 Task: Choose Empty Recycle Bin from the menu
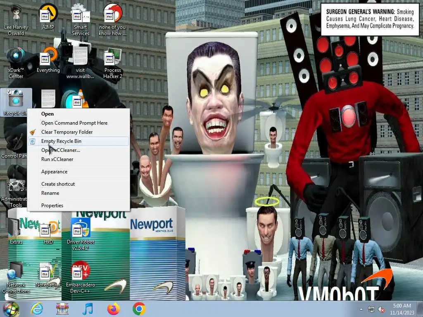[78, 141]
